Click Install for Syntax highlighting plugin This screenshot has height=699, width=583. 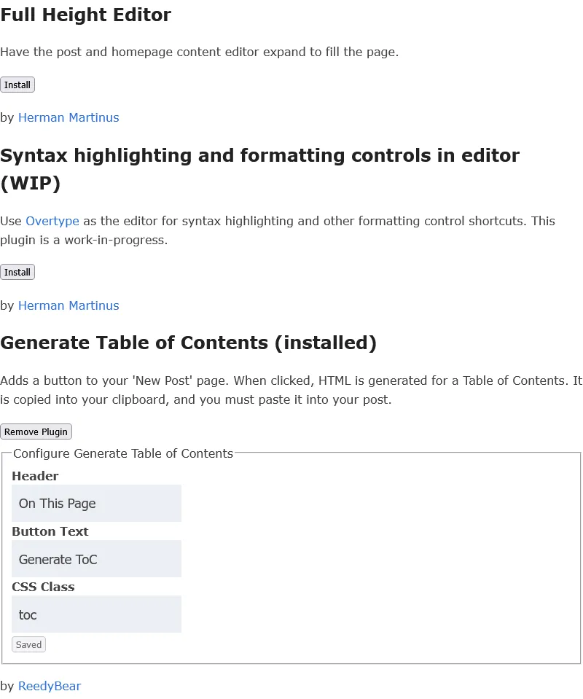click(x=17, y=272)
